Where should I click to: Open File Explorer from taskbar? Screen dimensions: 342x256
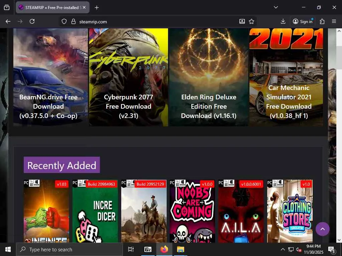pos(181,249)
